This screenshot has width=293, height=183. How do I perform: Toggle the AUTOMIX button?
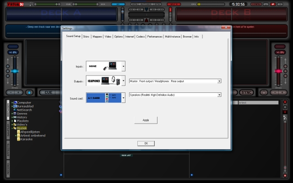[146, 4]
